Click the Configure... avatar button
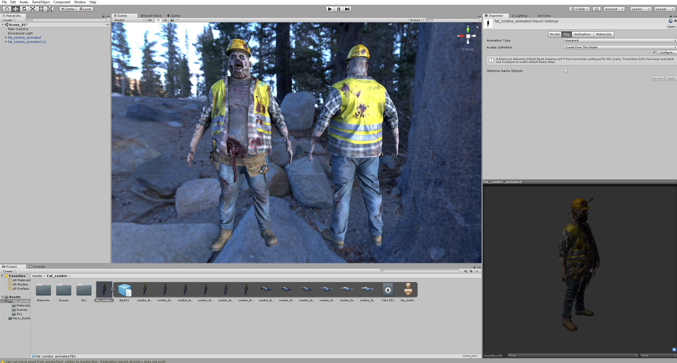This screenshot has height=363, width=677. 667,52
